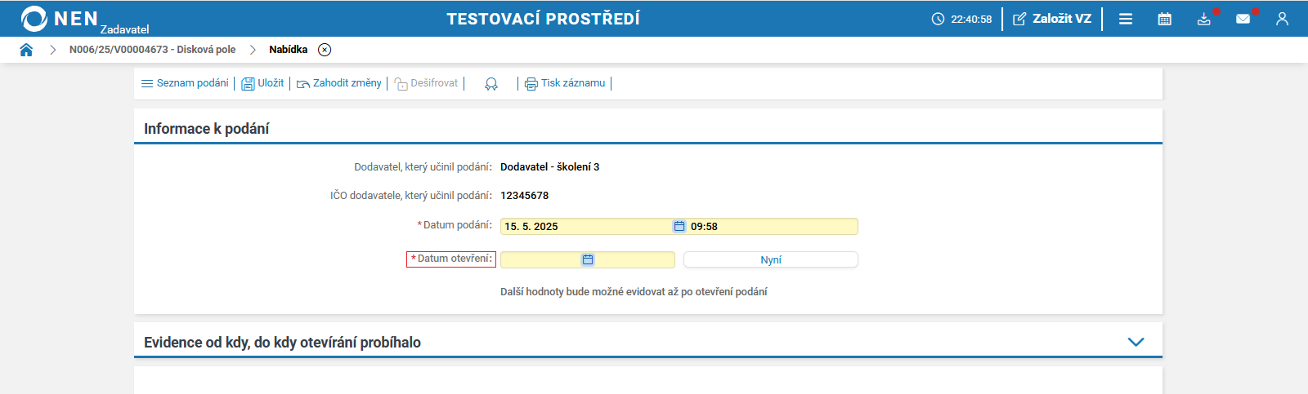Click the Datum podání label
This screenshot has height=394, width=1308.
click(x=455, y=225)
